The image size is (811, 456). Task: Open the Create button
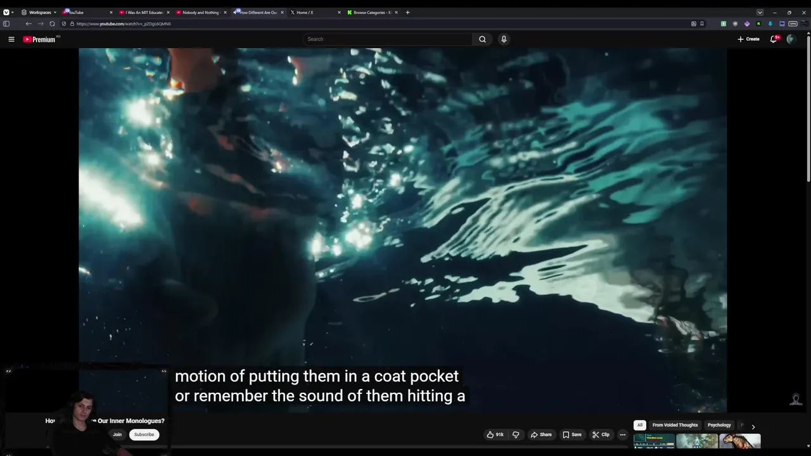(748, 39)
